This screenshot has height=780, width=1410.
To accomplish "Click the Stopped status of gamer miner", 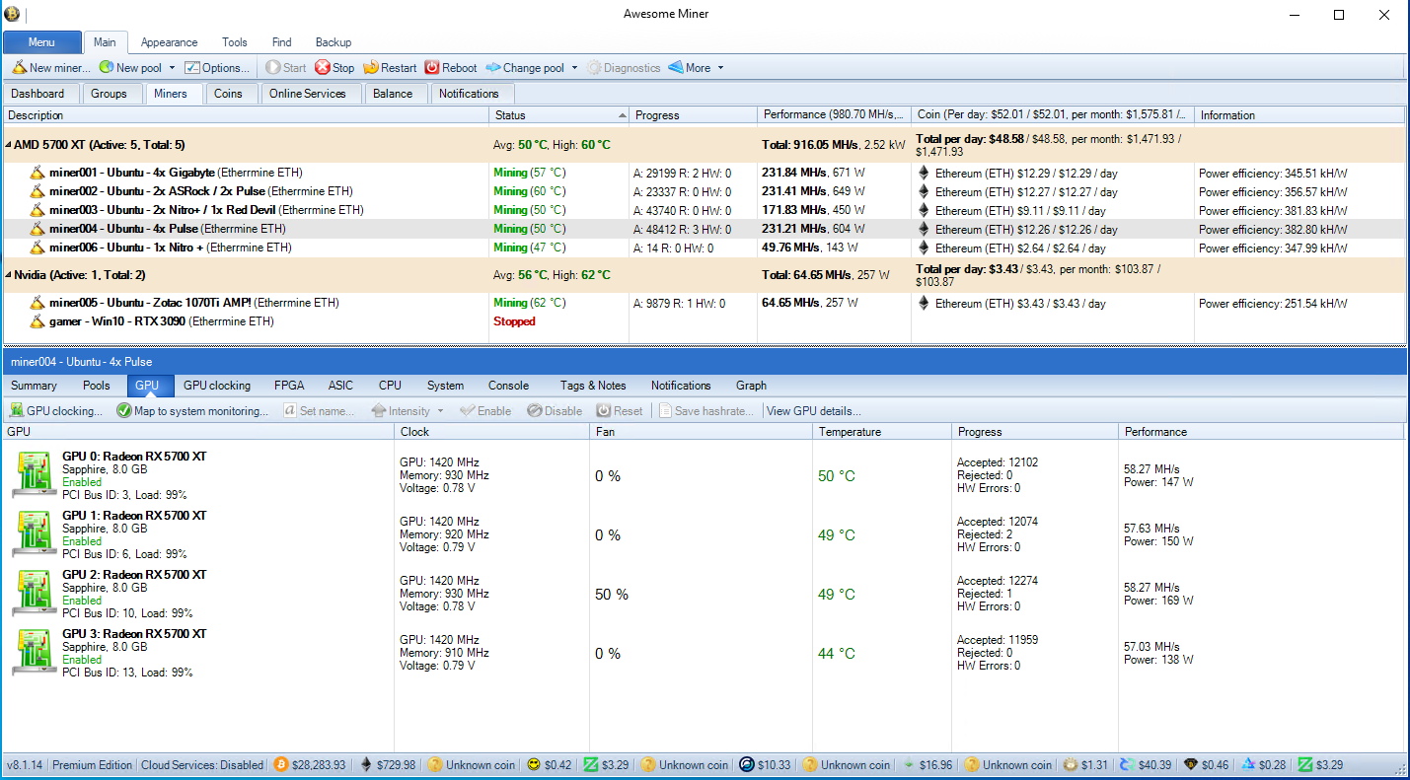I will (x=514, y=321).
